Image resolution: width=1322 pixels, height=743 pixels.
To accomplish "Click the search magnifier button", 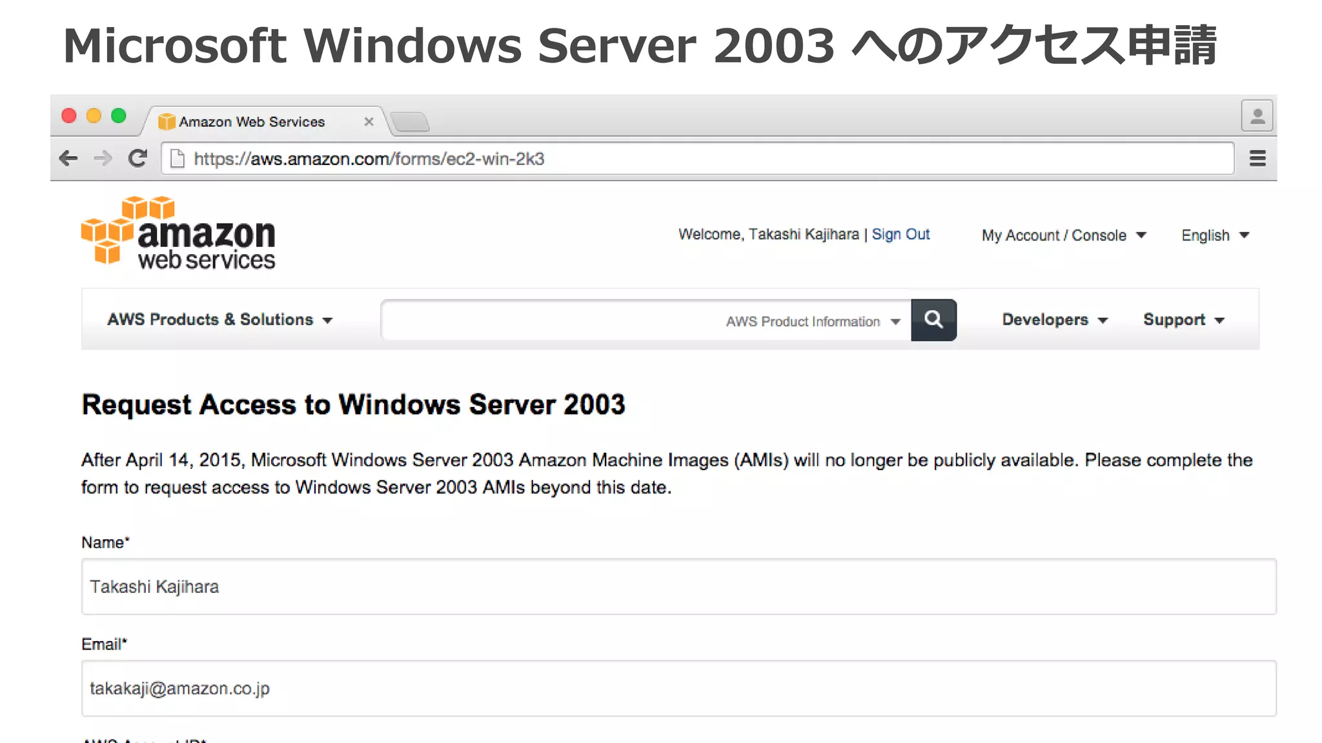I will click(x=933, y=320).
